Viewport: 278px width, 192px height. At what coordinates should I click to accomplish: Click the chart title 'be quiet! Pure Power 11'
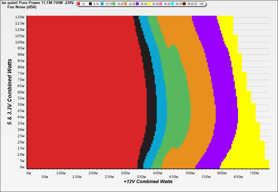[37, 2]
